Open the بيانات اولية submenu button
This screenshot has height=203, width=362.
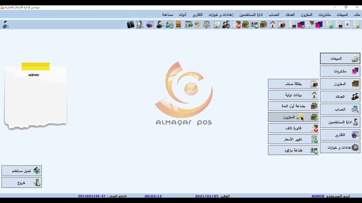point(293,95)
